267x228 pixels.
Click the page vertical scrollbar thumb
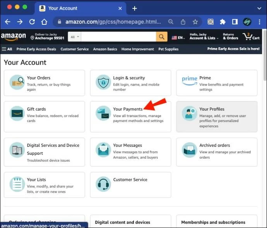click(265, 55)
